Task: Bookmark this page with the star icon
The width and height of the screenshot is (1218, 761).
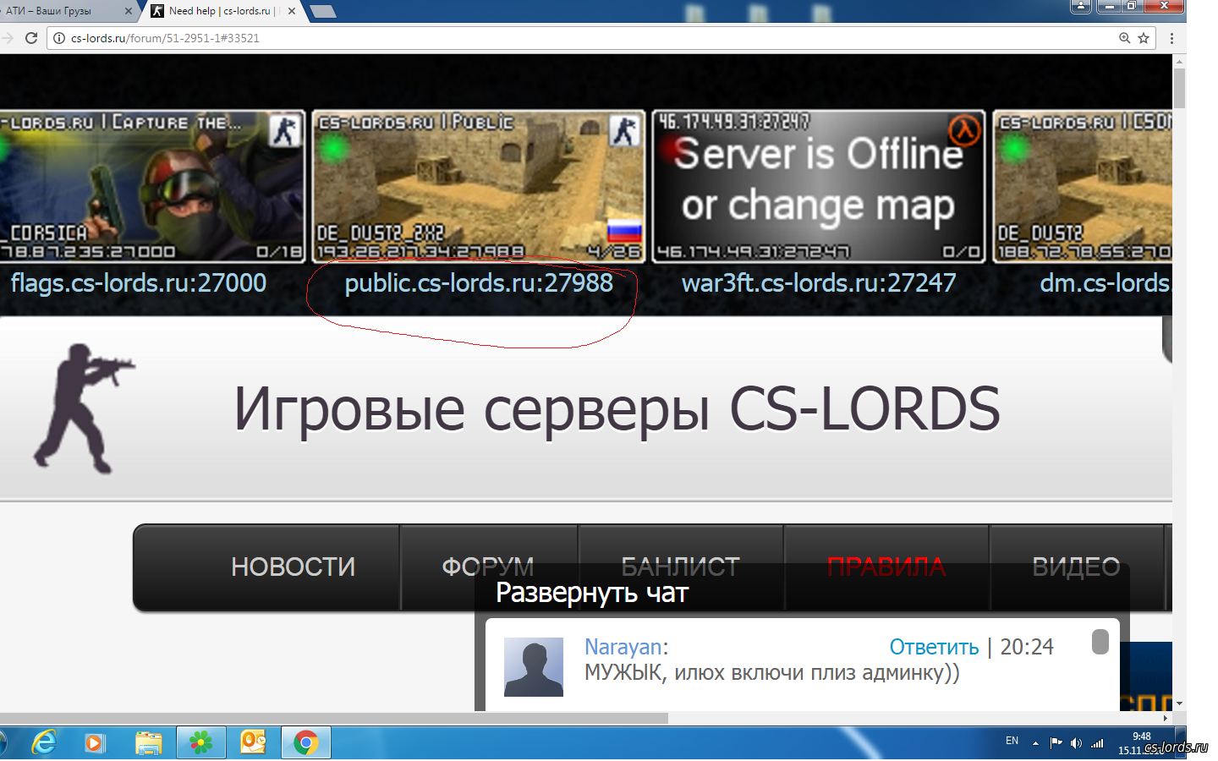Action: click(x=1144, y=38)
